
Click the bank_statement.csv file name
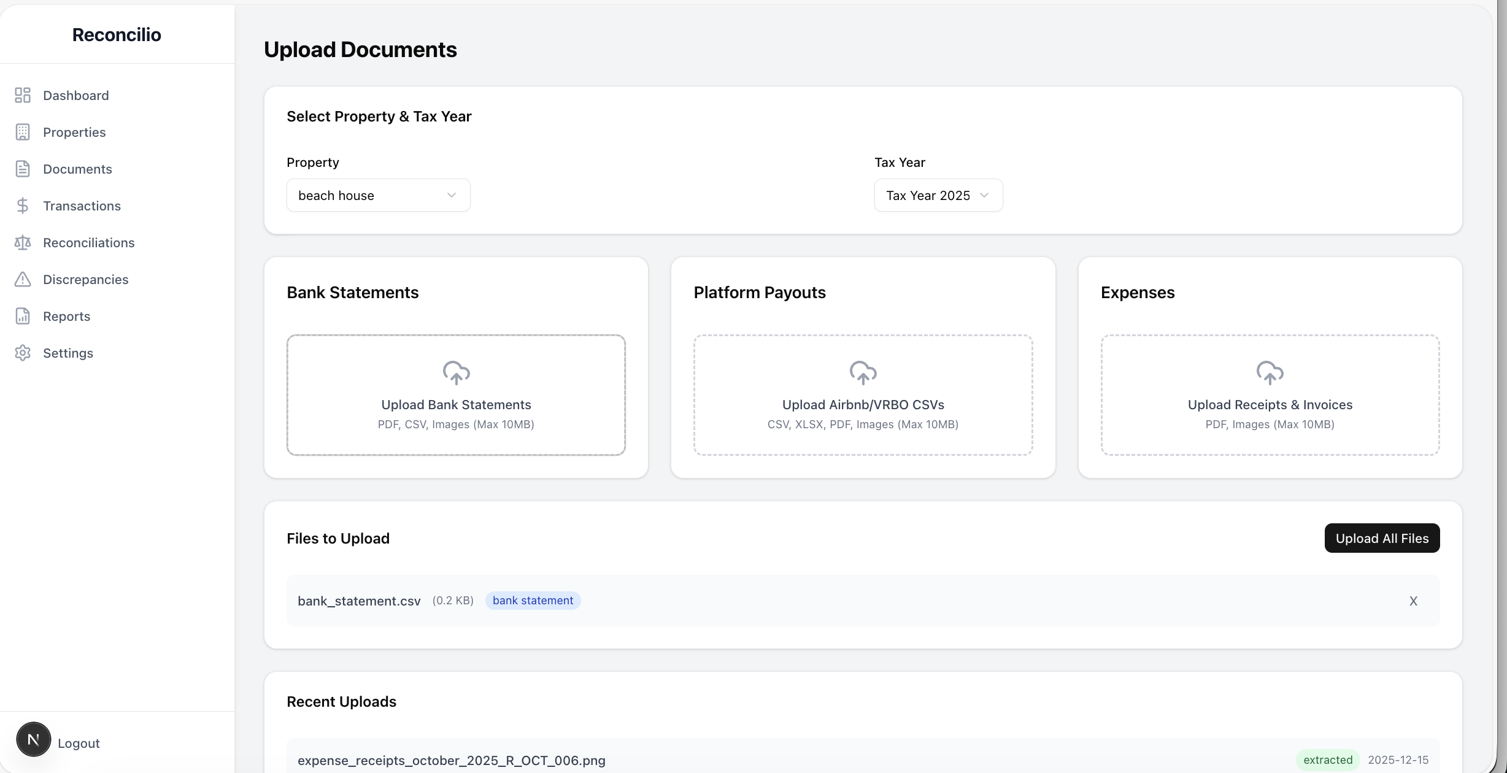coord(359,601)
